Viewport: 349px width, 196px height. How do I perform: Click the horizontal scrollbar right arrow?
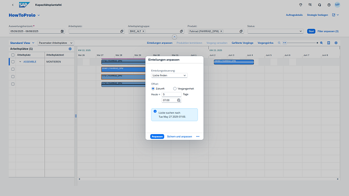click(x=338, y=179)
